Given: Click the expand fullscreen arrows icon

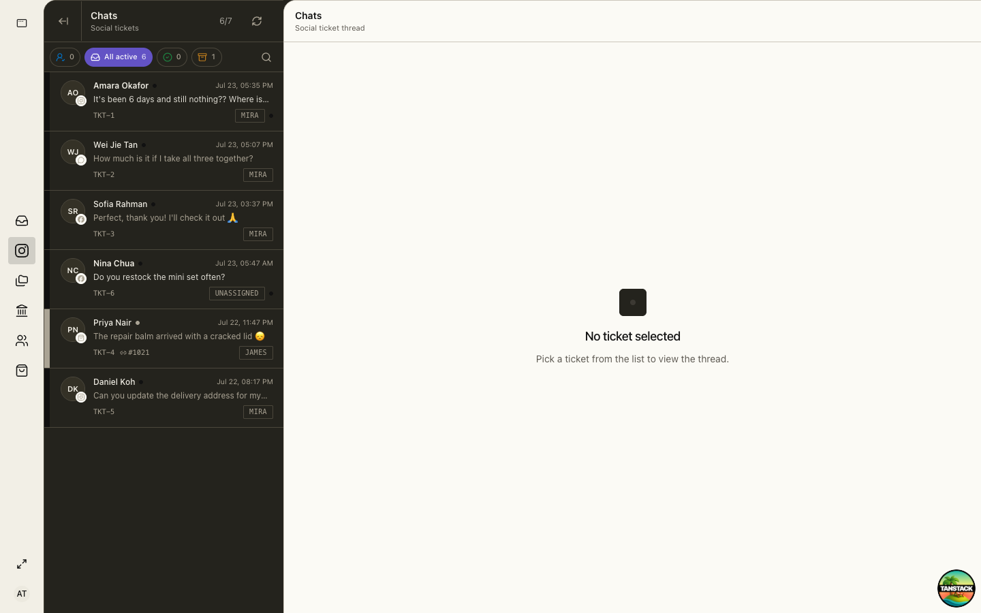Looking at the screenshot, I should [x=22, y=564].
